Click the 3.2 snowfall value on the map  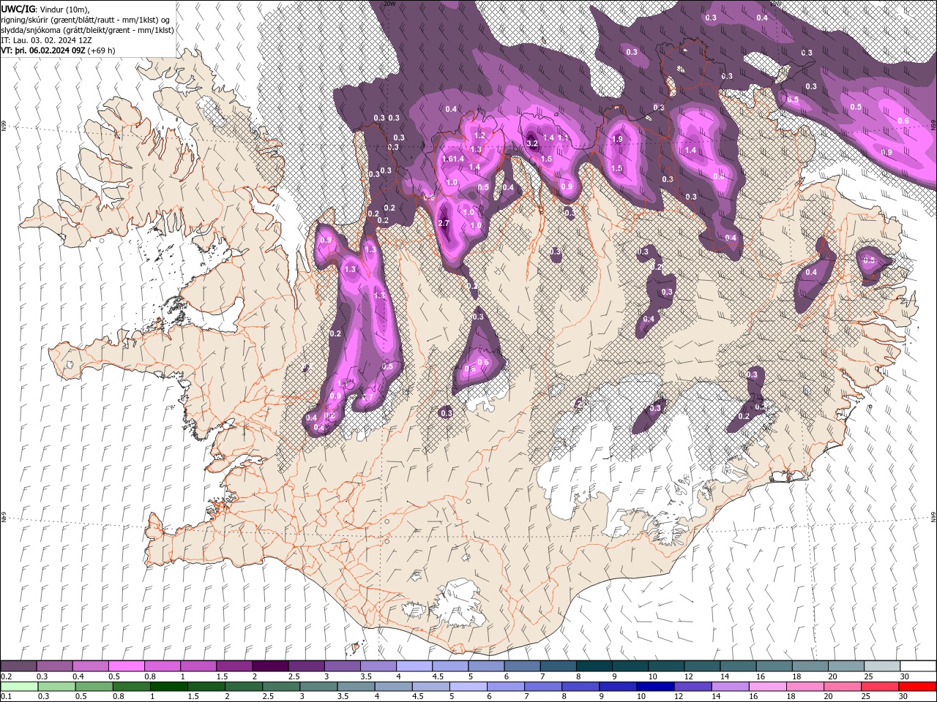(532, 143)
